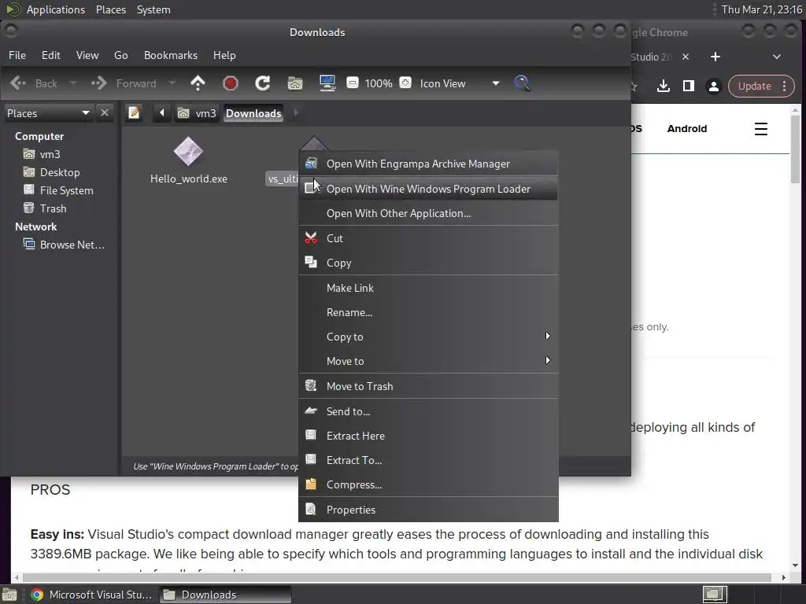Viewport: 806px width, 604px height.
Task: Go up to the parent folder
Action: tap(198, 83)
